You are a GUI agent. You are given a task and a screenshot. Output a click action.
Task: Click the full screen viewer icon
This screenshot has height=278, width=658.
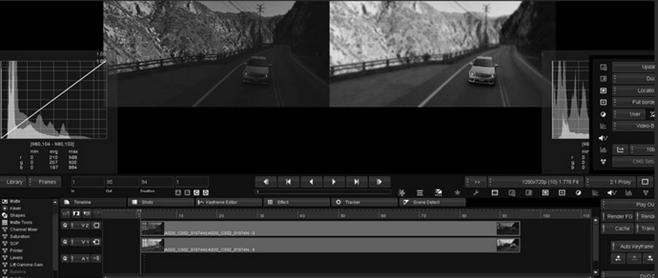click(x=645, y=182)
